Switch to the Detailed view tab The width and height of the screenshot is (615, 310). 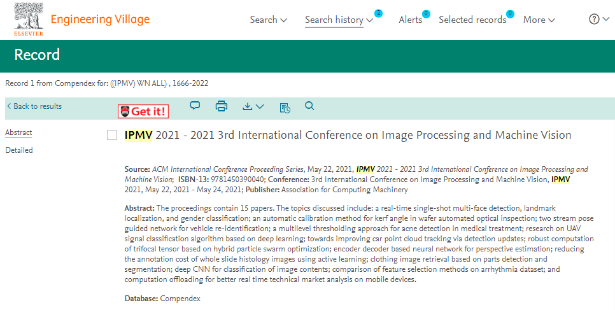tap(19, 150)
